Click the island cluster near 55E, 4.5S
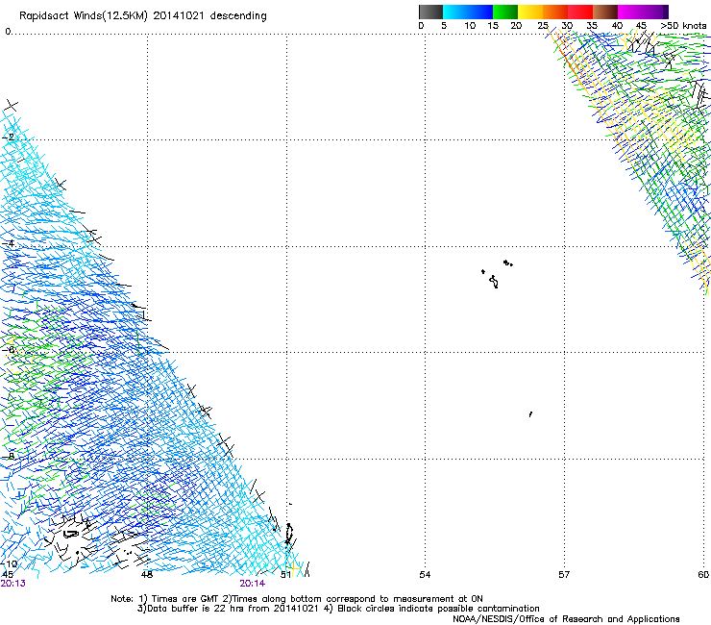The image size is (711, 625). [497, 274]
